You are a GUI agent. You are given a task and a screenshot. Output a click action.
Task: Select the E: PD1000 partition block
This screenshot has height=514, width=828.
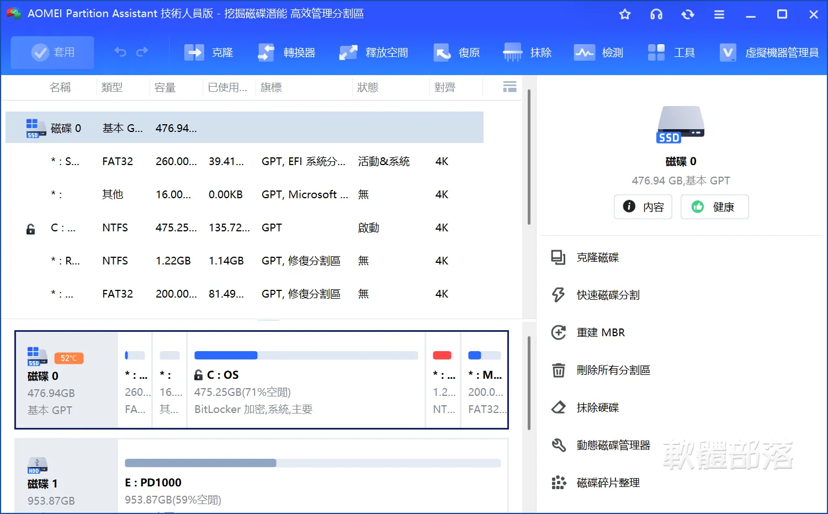[x=313, y=476]
